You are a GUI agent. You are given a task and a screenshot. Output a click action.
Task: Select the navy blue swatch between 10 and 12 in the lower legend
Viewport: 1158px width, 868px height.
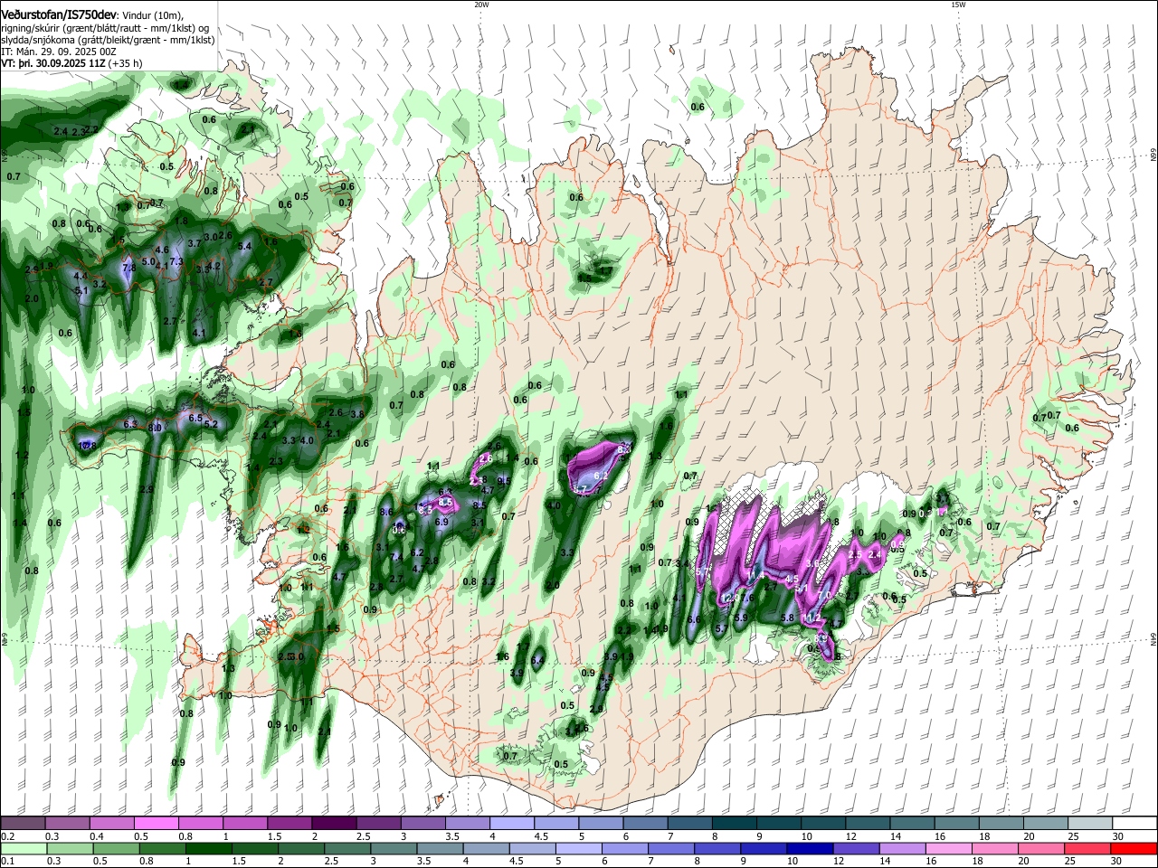coord(808,849)
